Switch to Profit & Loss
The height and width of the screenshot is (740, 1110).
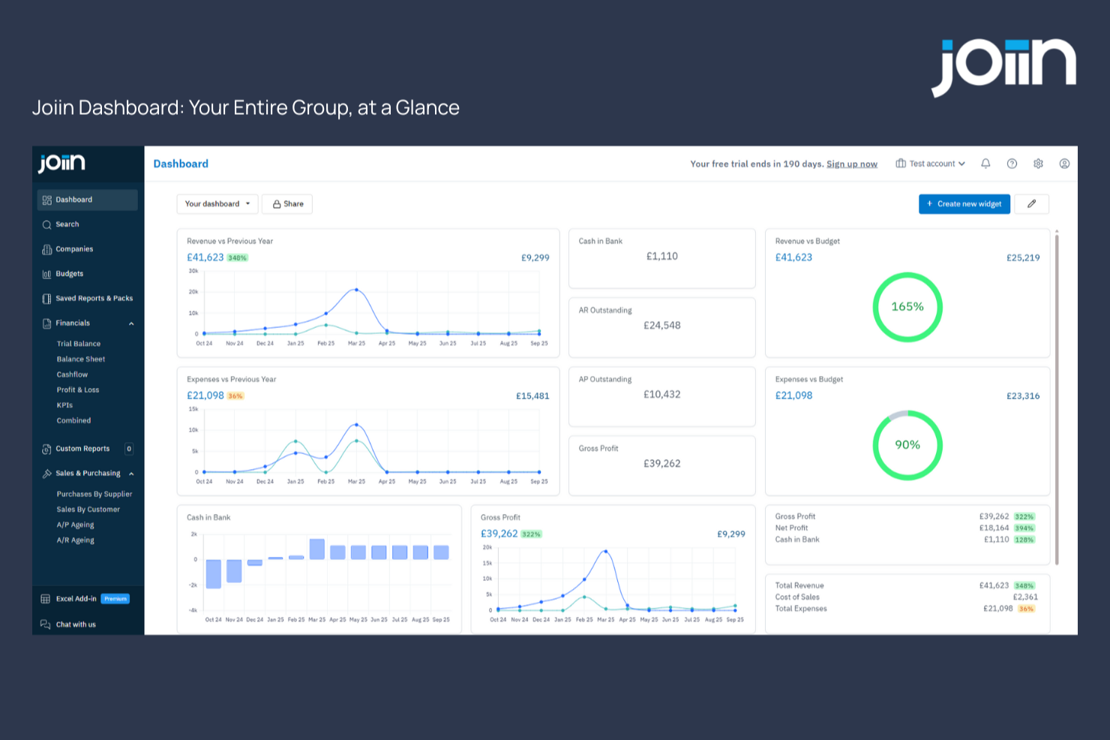point(77,390)
